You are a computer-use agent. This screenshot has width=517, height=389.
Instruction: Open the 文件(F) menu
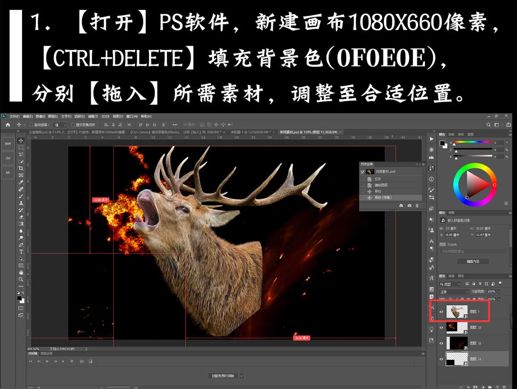click(x=14, y=117)
